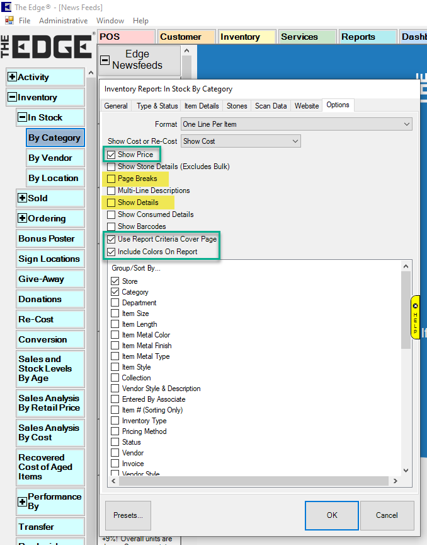Viewport: 427px width, 545px height.
Task: Expand the Sold plus icon
Action: pos(22,198)
